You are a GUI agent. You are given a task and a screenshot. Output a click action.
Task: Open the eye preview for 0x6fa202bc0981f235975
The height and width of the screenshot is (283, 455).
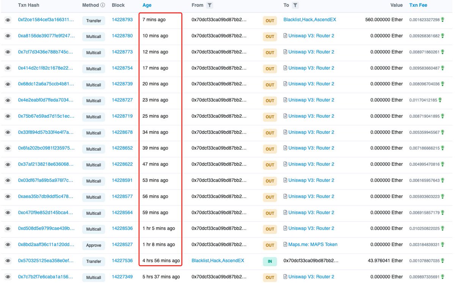8,148
